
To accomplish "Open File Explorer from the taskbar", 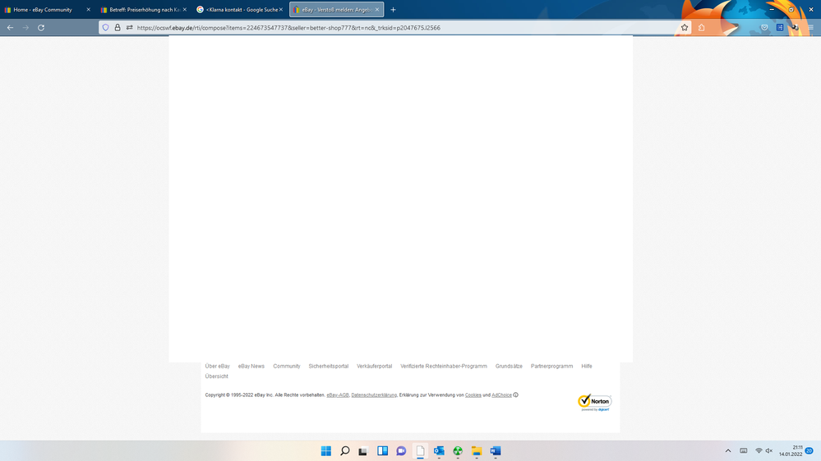I will tap(476, 451).
